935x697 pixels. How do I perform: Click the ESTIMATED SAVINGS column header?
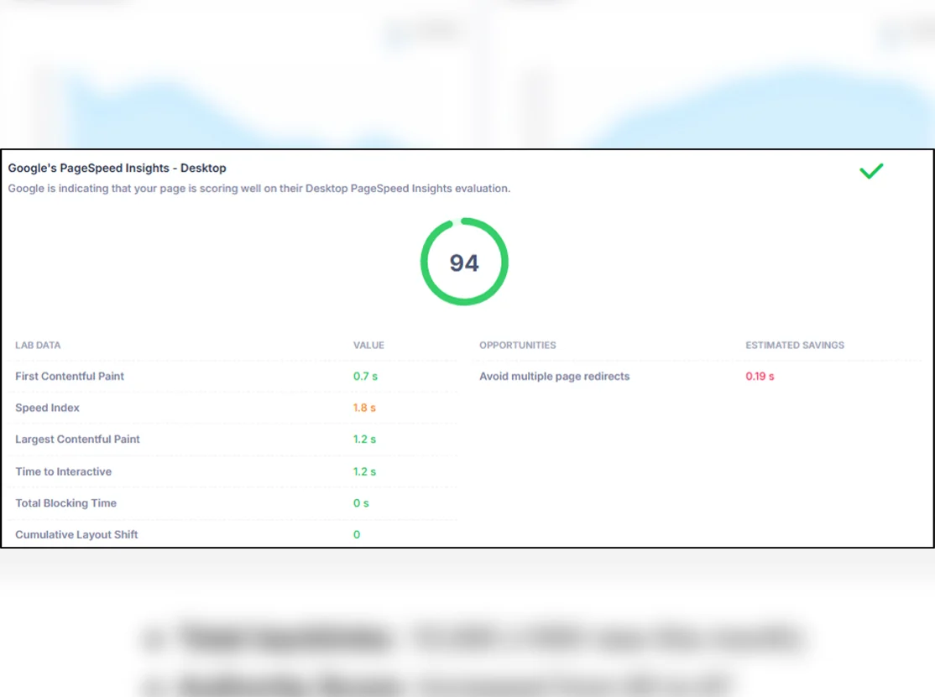[794, 346]
